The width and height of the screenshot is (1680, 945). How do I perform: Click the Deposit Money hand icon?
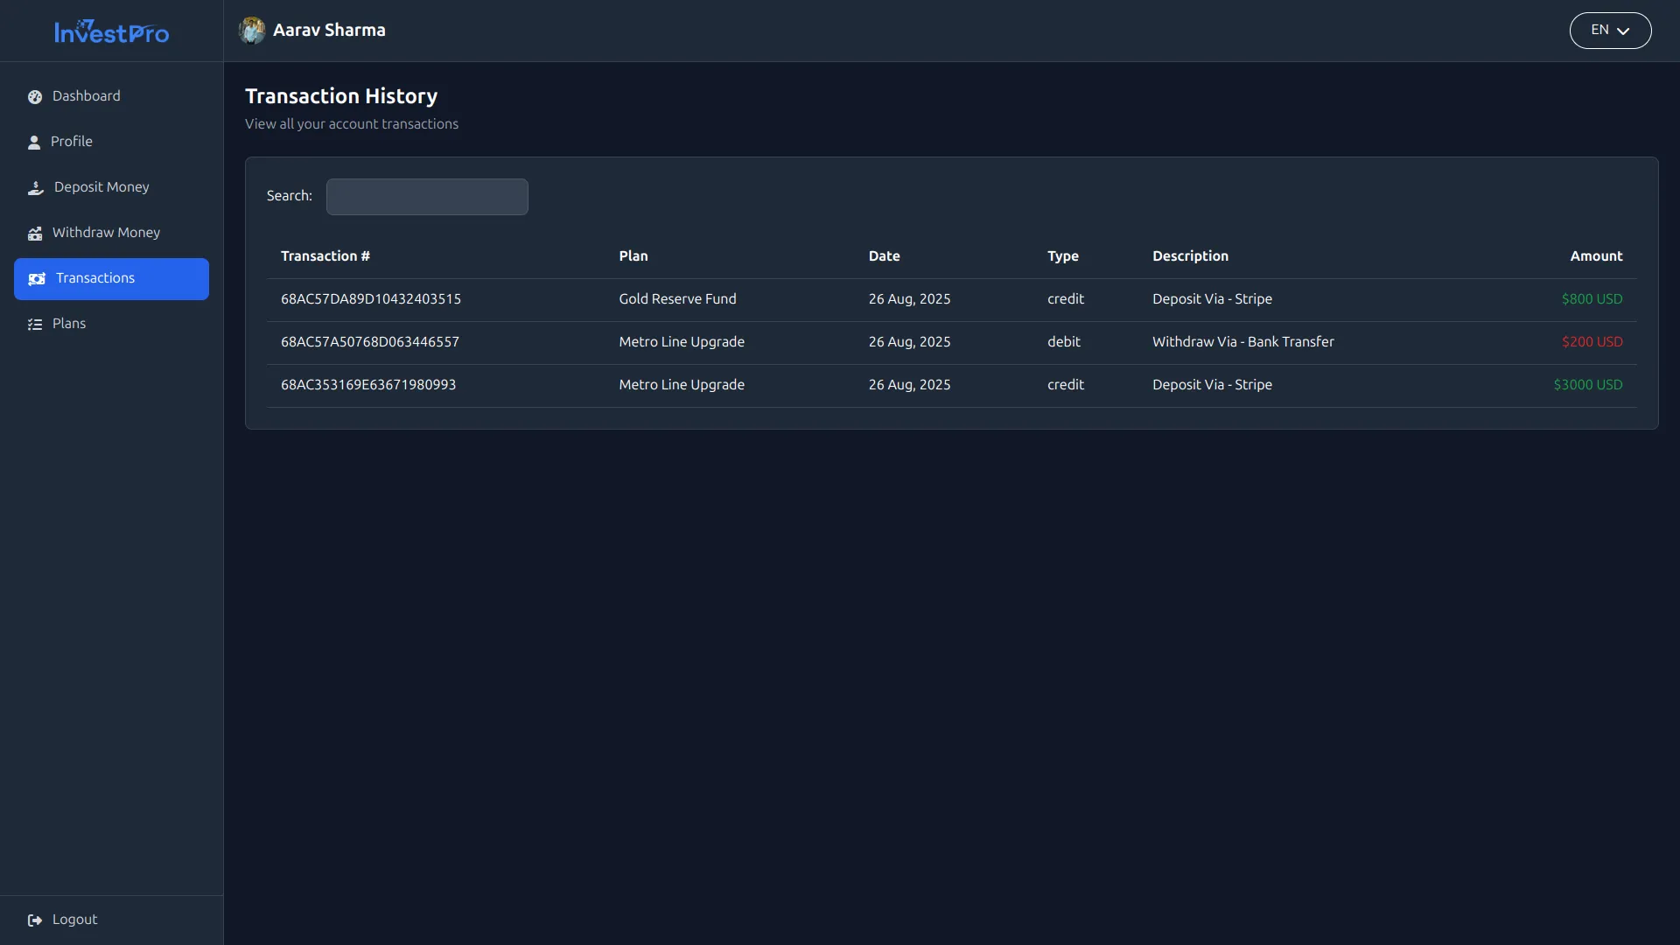[x=36, y=188]
